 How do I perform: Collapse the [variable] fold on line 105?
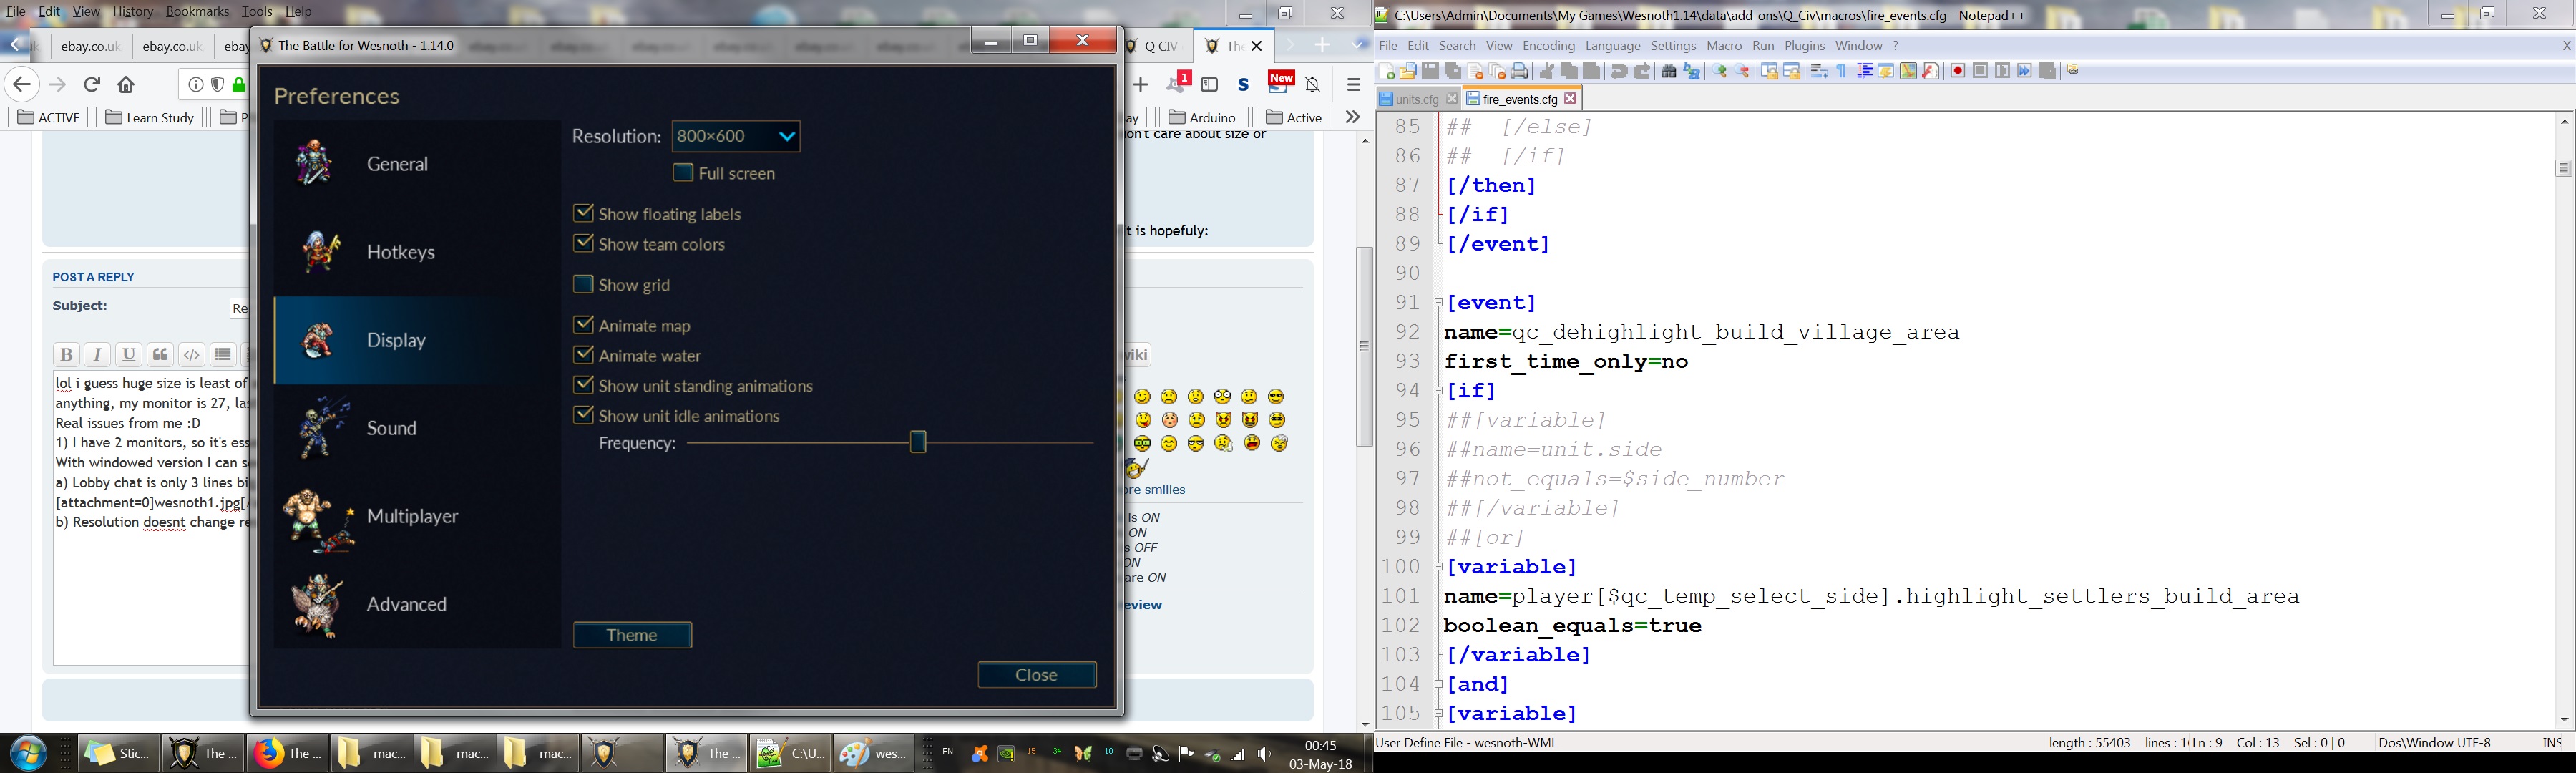pyautogui.click(x=1439, y=714)
